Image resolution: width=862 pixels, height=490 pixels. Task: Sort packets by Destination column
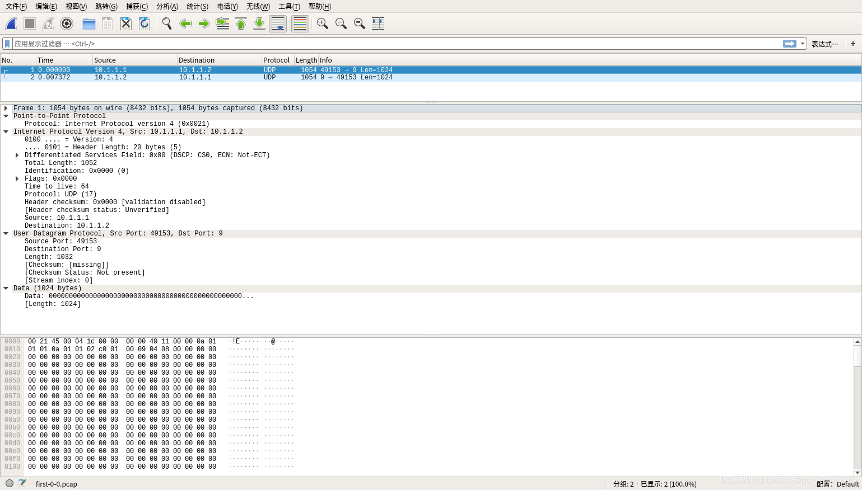click(x=219, y=60)
